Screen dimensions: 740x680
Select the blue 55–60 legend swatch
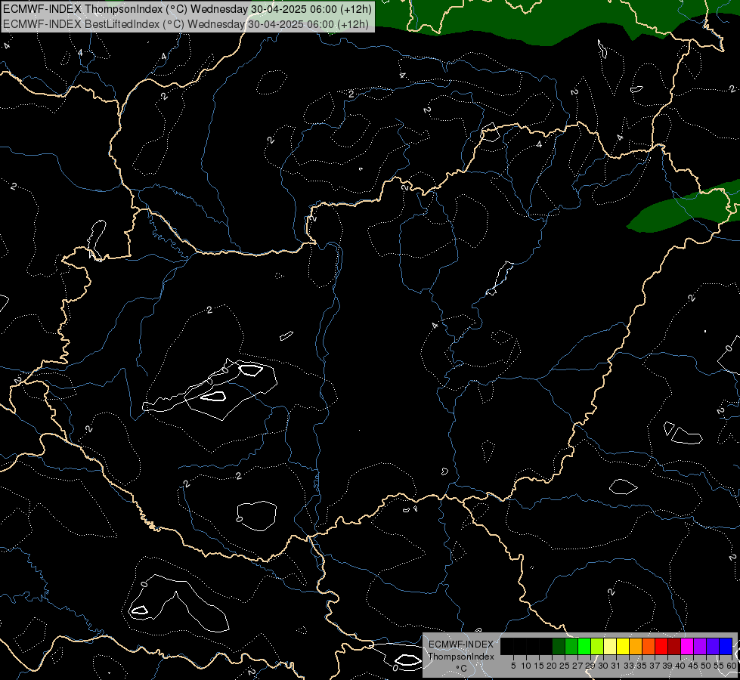726,646
